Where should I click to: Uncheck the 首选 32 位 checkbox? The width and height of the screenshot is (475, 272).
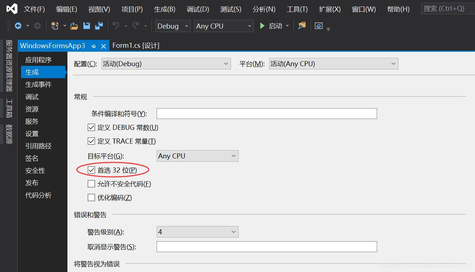coord(91,170)
